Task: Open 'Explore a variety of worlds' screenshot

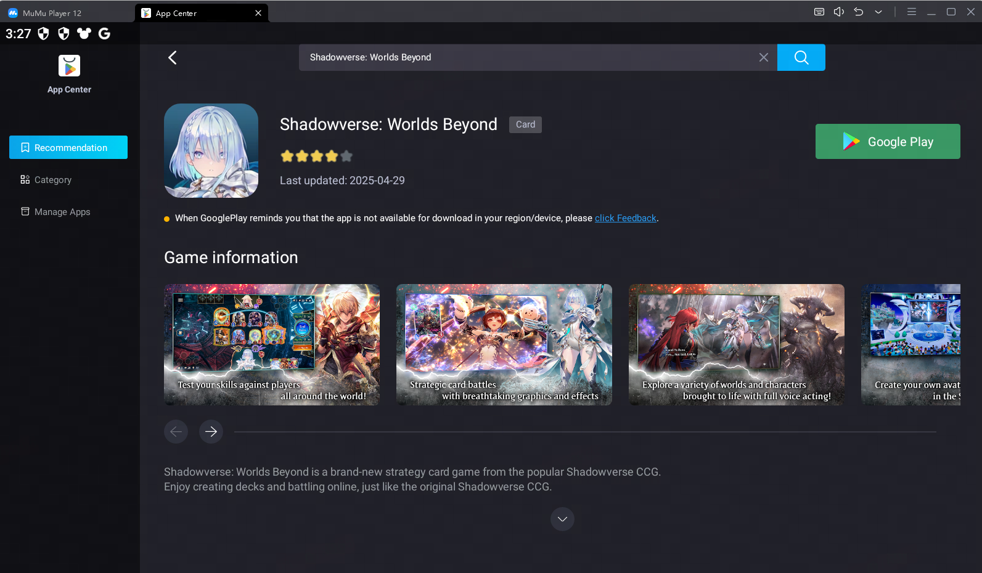Action: 737,344
